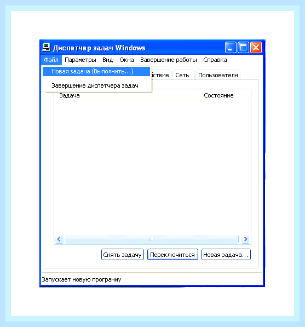Click the Новая задача... button
The image size is (305, 327).
click(x=226, y=255)
